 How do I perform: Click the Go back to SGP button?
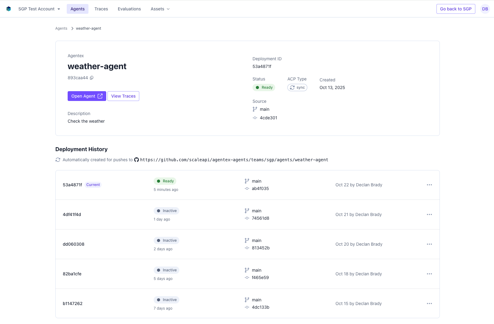click(x=455, y=9)
